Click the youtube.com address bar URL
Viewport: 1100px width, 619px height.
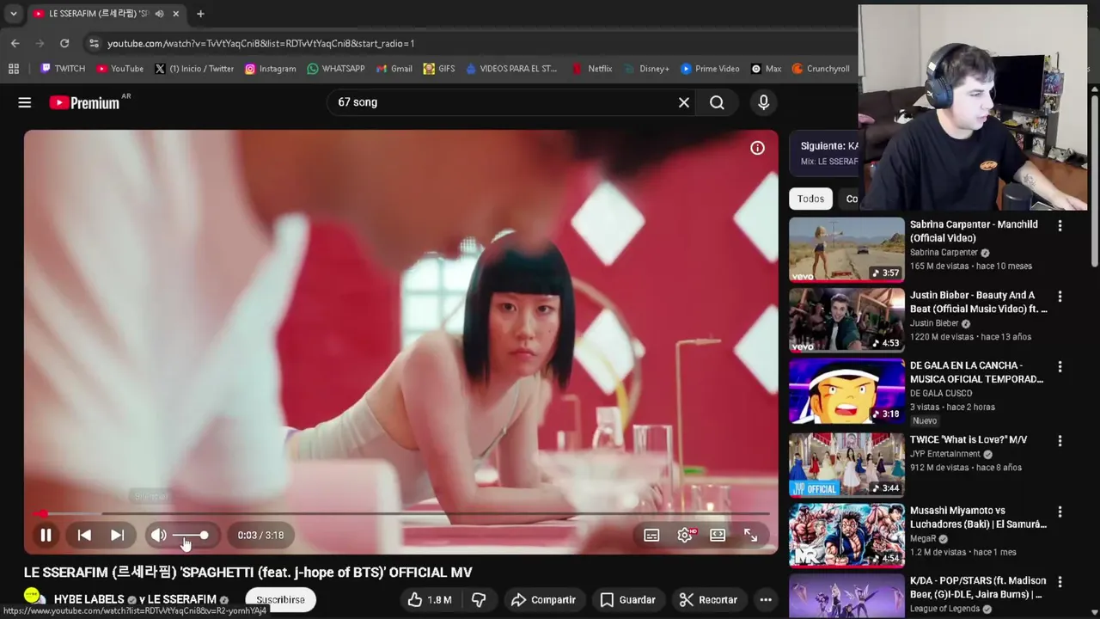(x=261, y=43)
